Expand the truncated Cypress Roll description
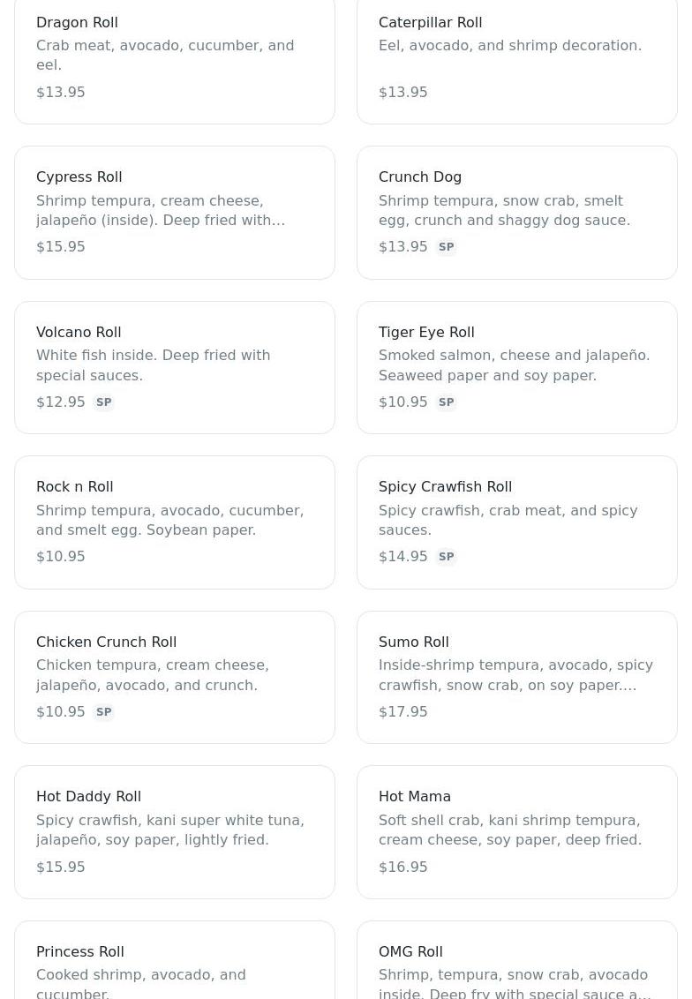 pos(161,220)
